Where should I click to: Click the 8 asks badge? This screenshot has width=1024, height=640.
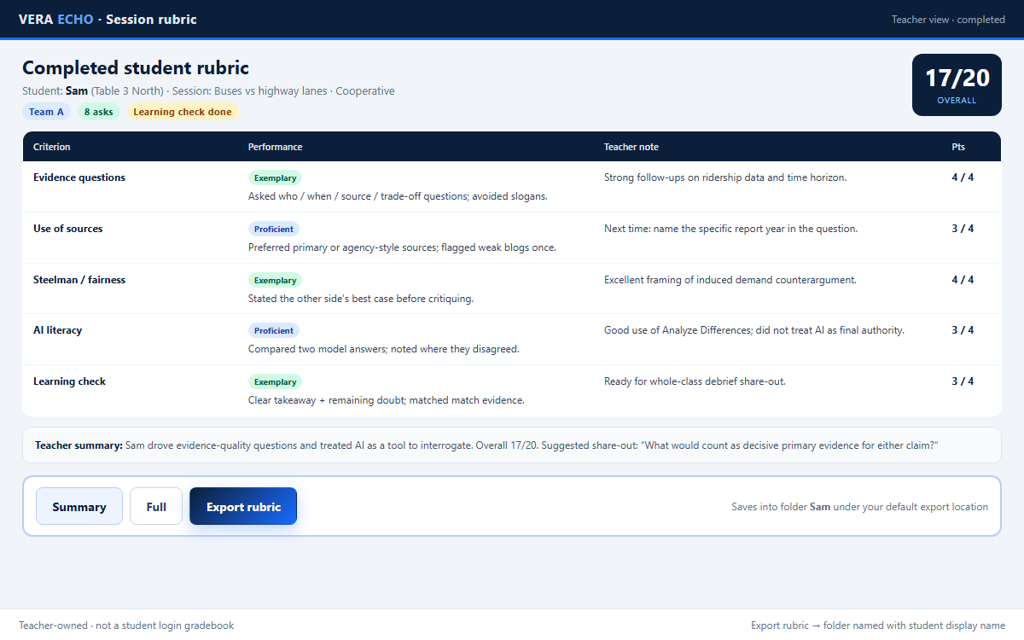[x=99, y=112]
